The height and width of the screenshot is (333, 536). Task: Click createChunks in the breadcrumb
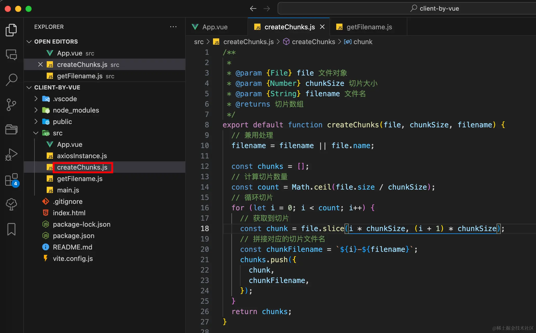[x=313, y=42]
